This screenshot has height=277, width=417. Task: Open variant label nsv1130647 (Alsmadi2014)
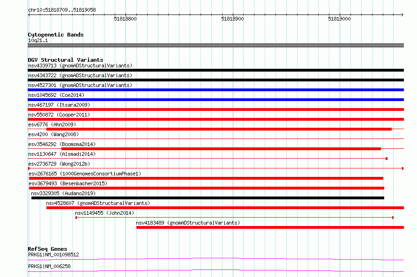62,154
